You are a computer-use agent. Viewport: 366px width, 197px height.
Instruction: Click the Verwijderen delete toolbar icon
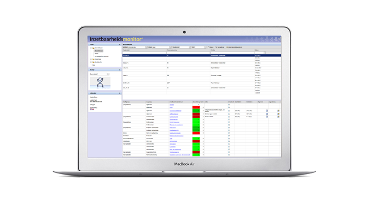[x=216, y=47]
